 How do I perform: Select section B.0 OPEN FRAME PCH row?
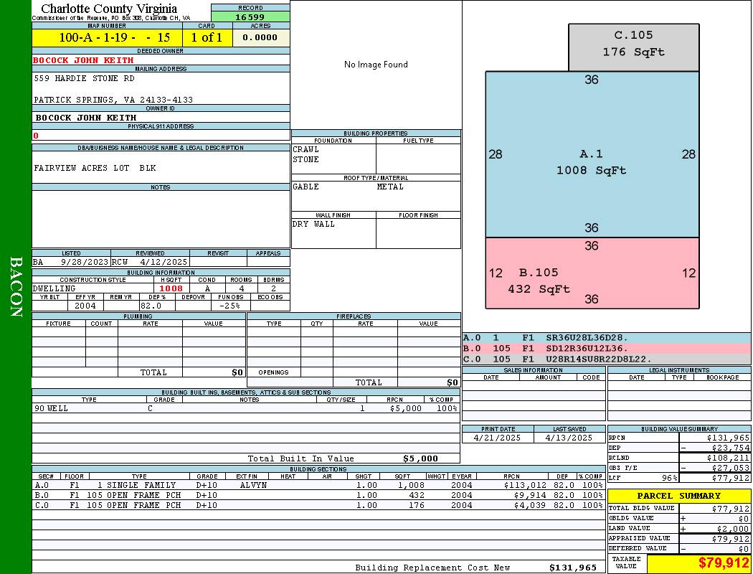(x=318, y=495)
